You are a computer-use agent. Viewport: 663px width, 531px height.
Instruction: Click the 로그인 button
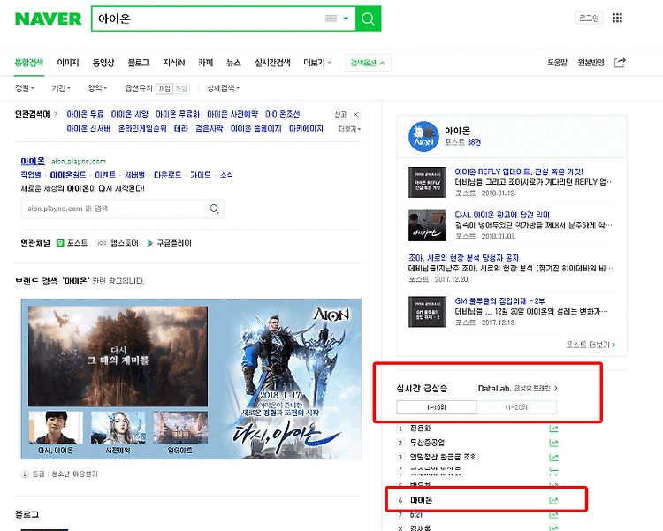[589, 18]
